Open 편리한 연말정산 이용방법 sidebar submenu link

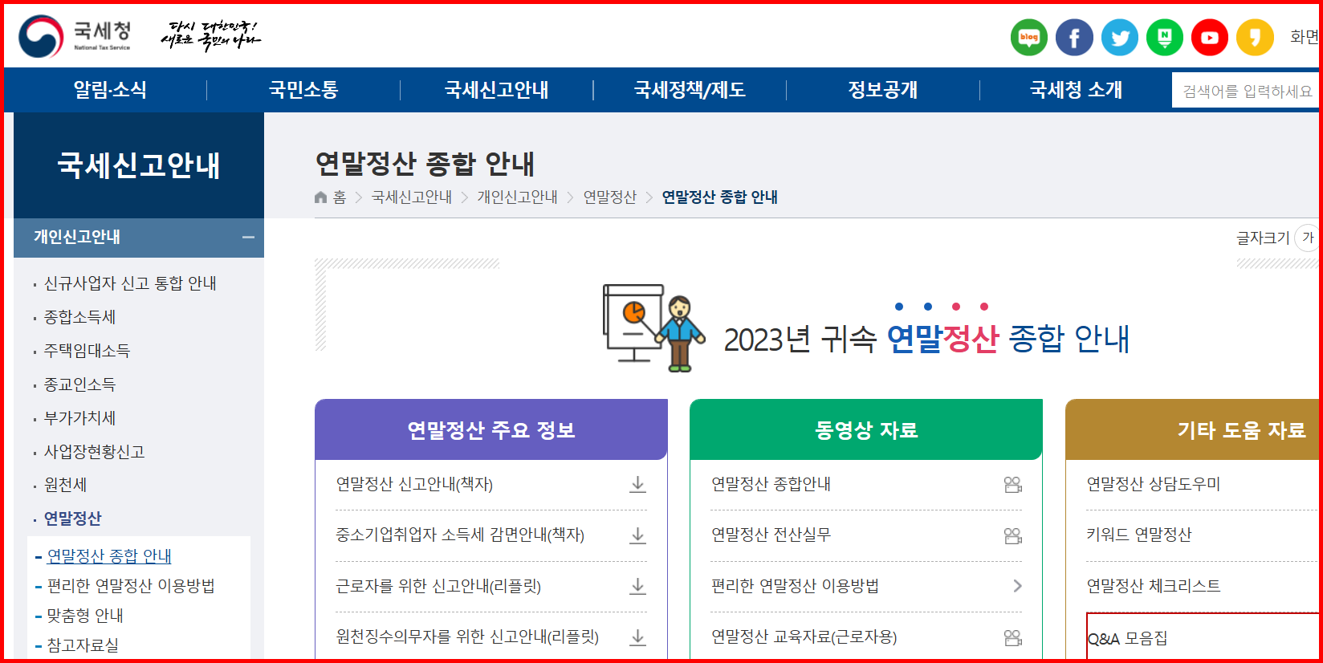point(131,585)
